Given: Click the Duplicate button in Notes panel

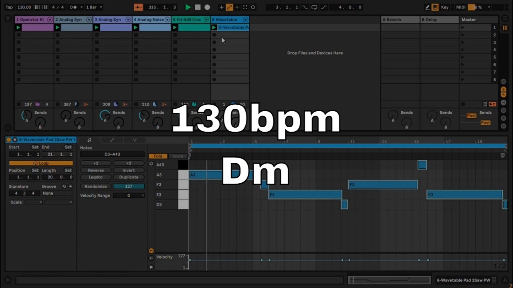Looking at the screenshot, I should point(129,177).
